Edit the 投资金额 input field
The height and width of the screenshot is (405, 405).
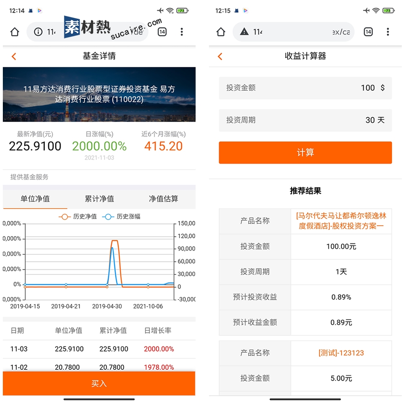(x=305, y=88)
